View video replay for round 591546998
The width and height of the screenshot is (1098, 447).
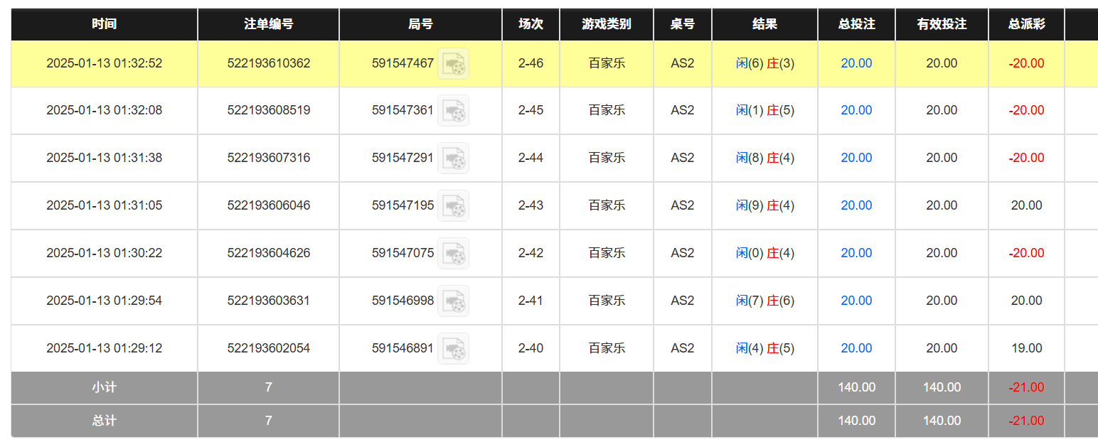453,301
